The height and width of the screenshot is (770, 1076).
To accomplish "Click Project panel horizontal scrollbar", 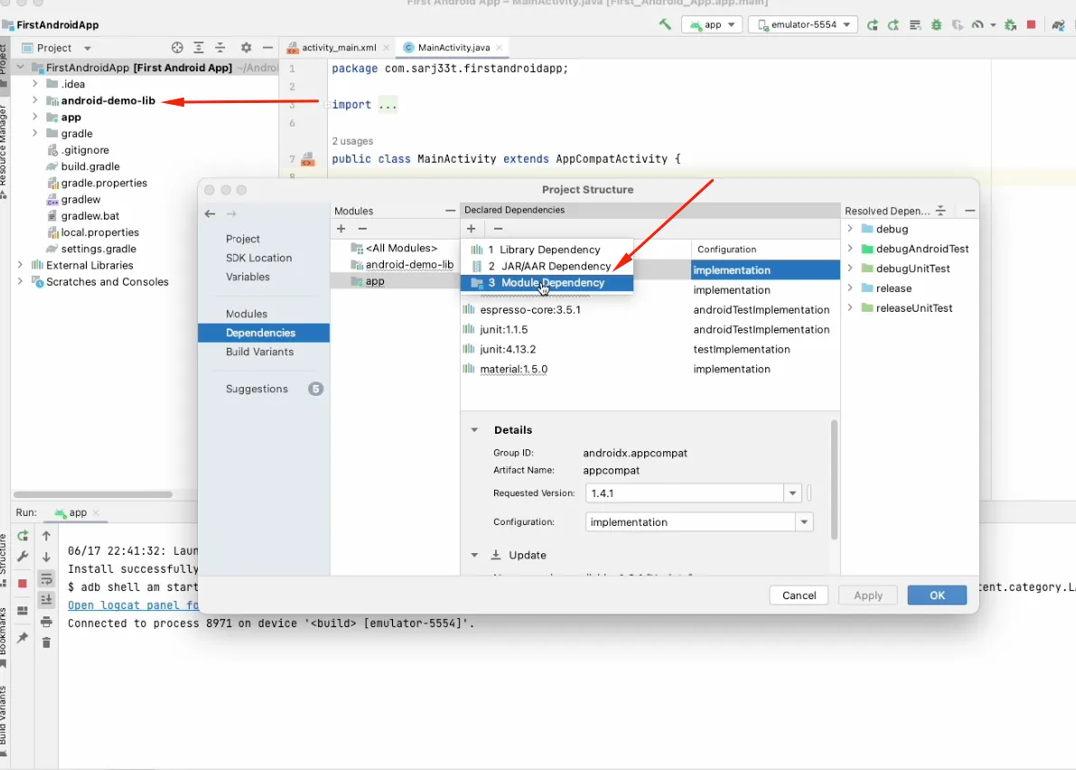I will coord(93,494).
